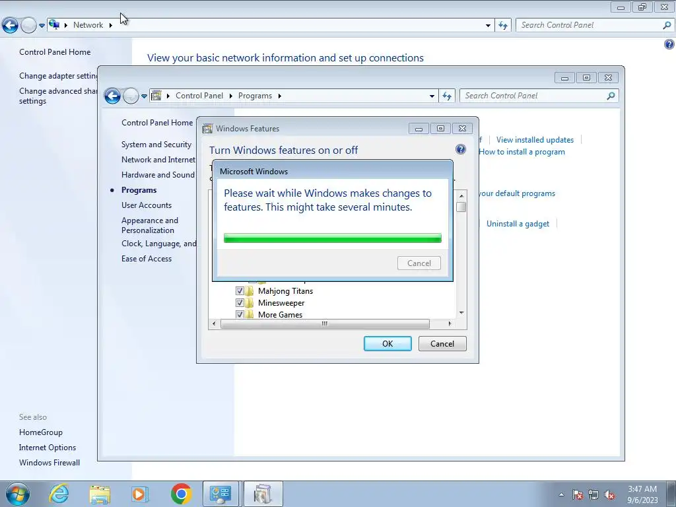Show hidden tray icons arrow

(x=561, y=495)
